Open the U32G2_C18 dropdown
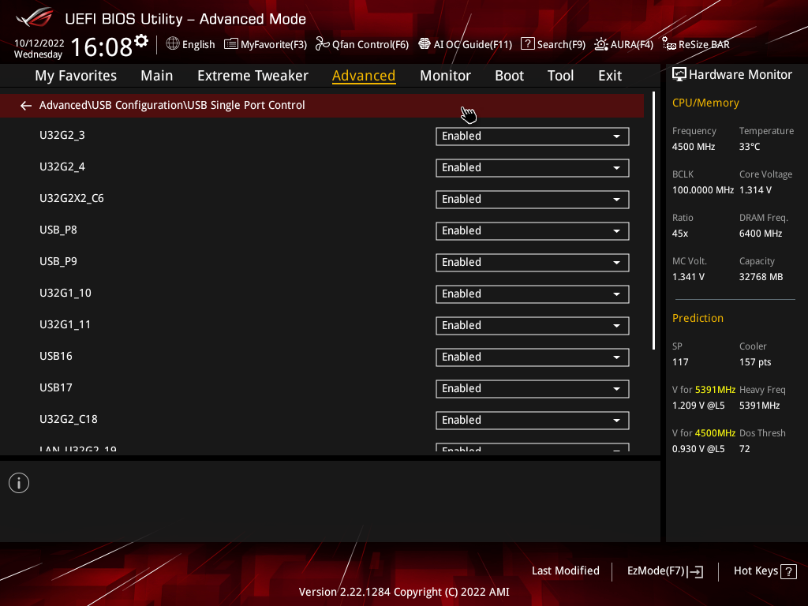This screenshot has width=808, height=606. click(533, 420)
